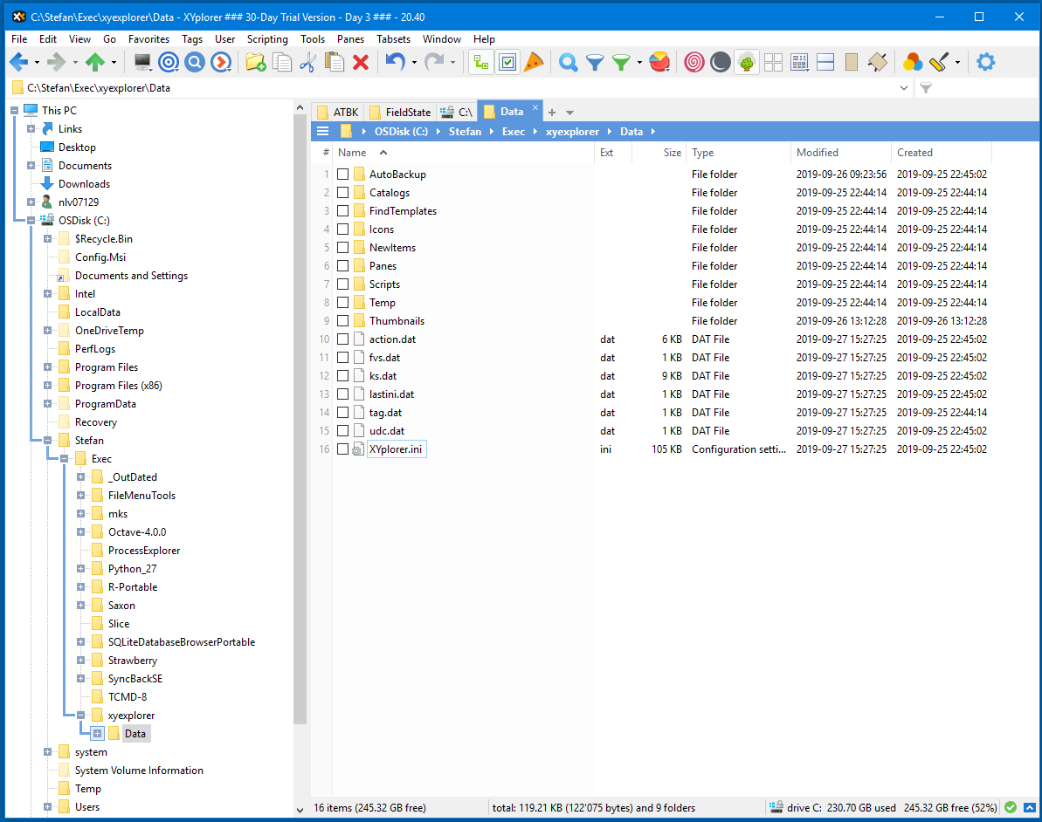Switch to the FieldState tab
Screen dimensions: 1042x822
click(x=408, y=112)
